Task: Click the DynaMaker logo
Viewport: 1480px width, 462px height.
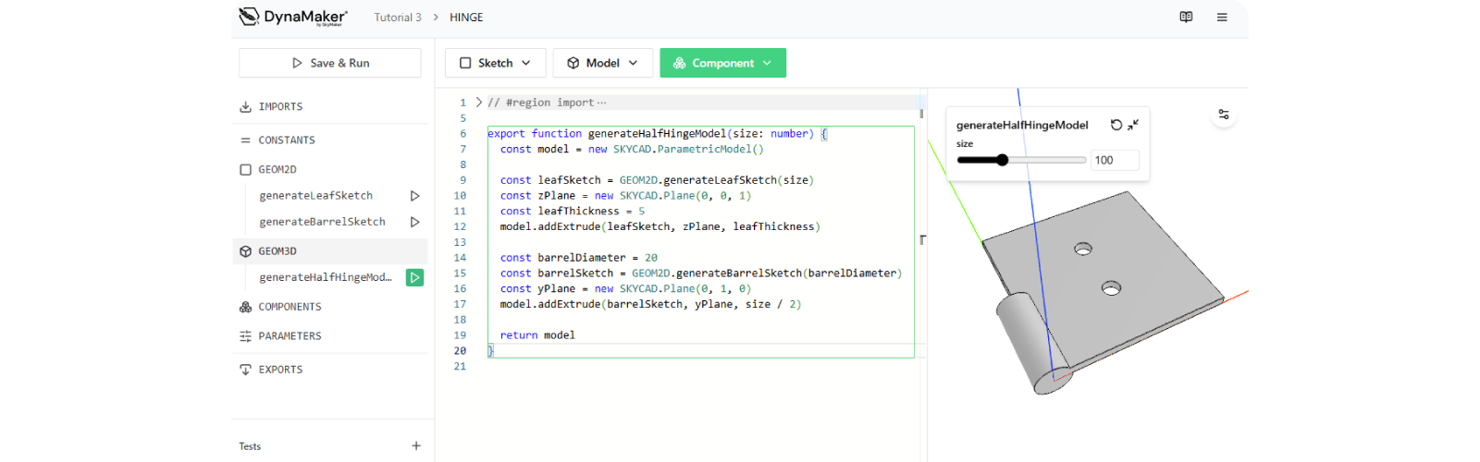Action: (x=293, y=17)
